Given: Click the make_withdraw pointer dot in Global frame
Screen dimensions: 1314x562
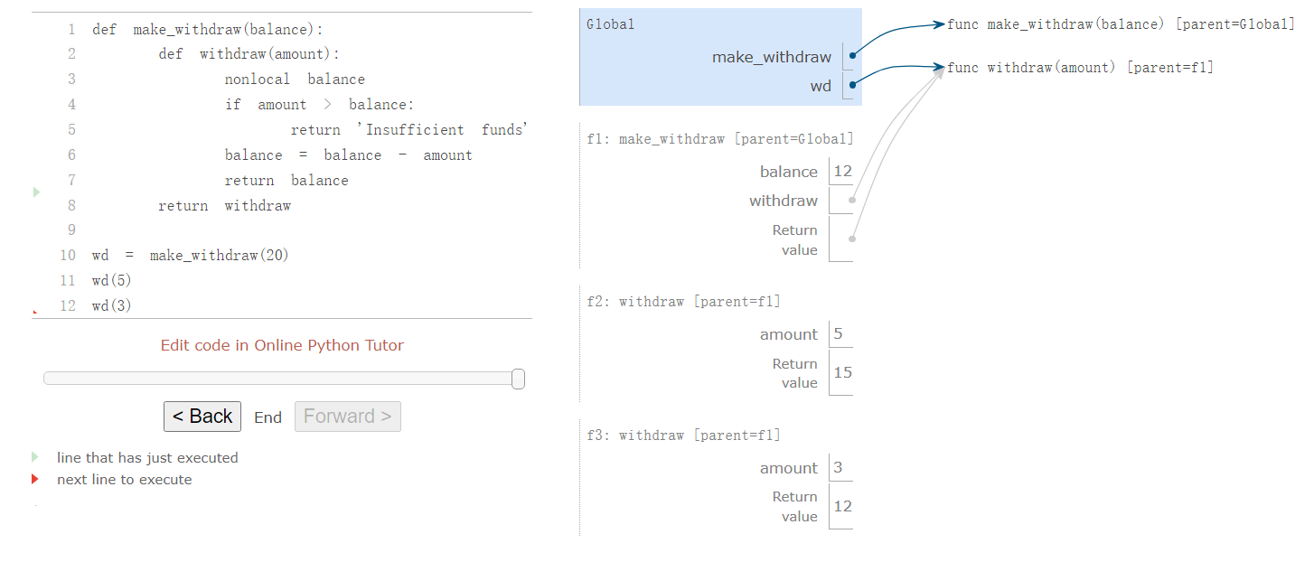Looking at the screenshot, I should (852, 56).
